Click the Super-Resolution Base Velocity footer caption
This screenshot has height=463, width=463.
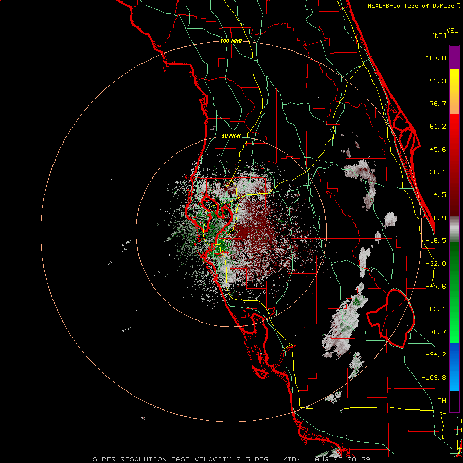[x=231, y=459]
